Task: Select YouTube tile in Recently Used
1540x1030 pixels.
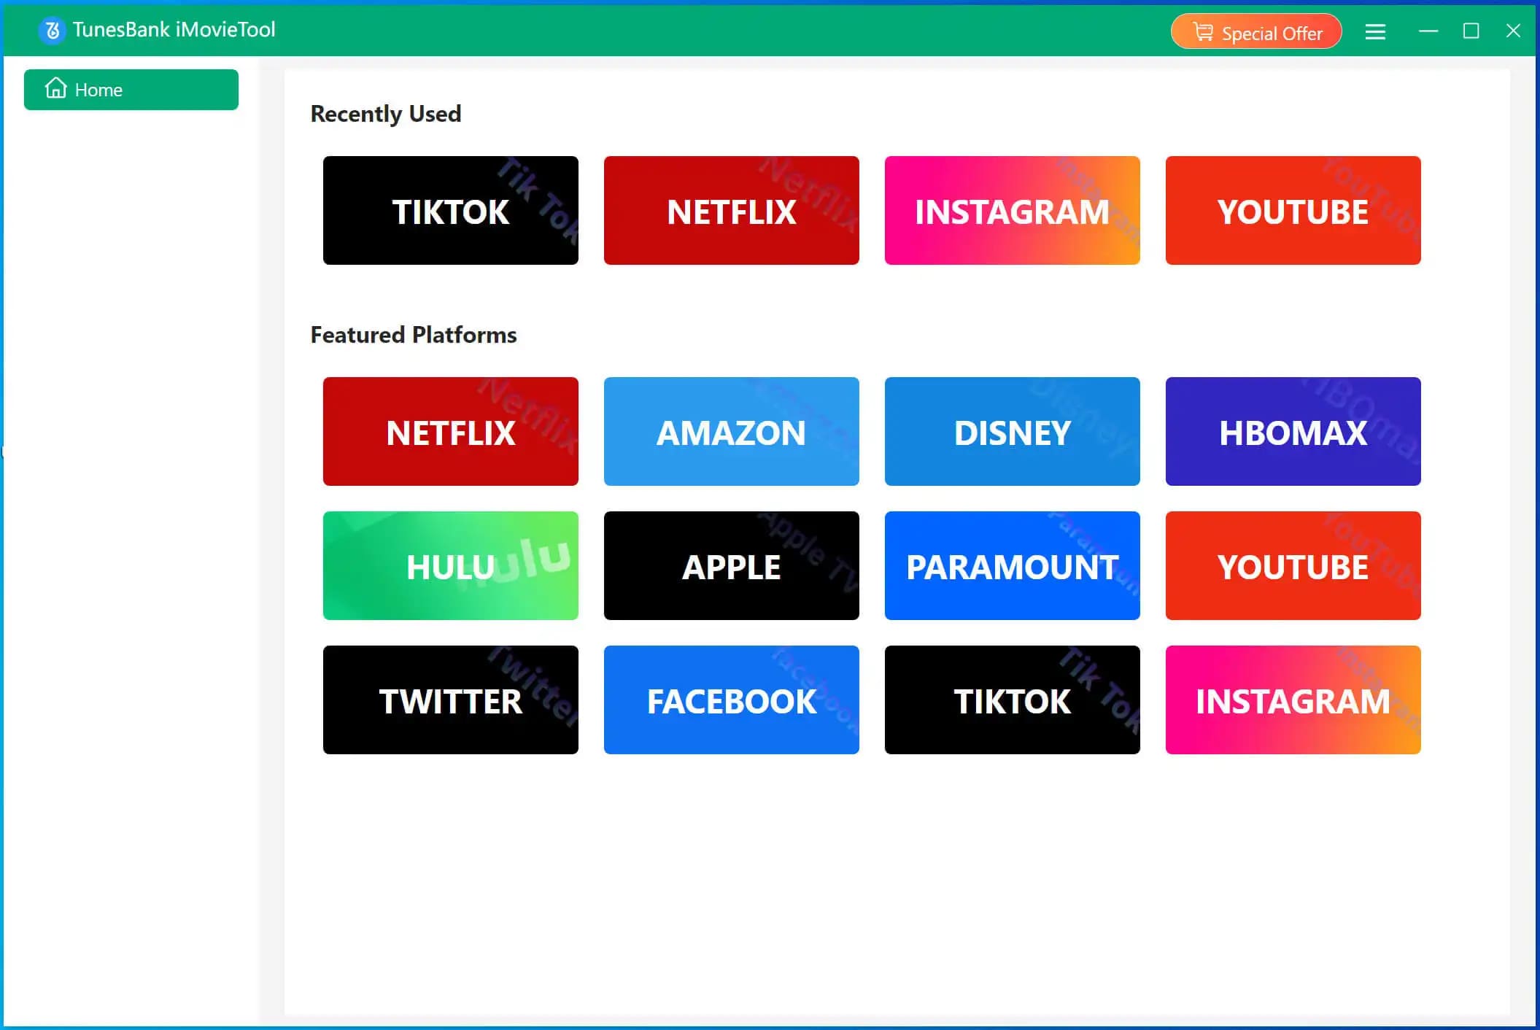Action: pos(1293,211)
